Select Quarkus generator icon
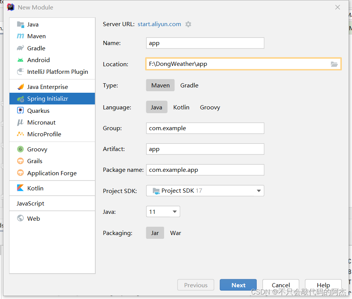The height and width of the screenshot is (299, 352). coord(20,111)
